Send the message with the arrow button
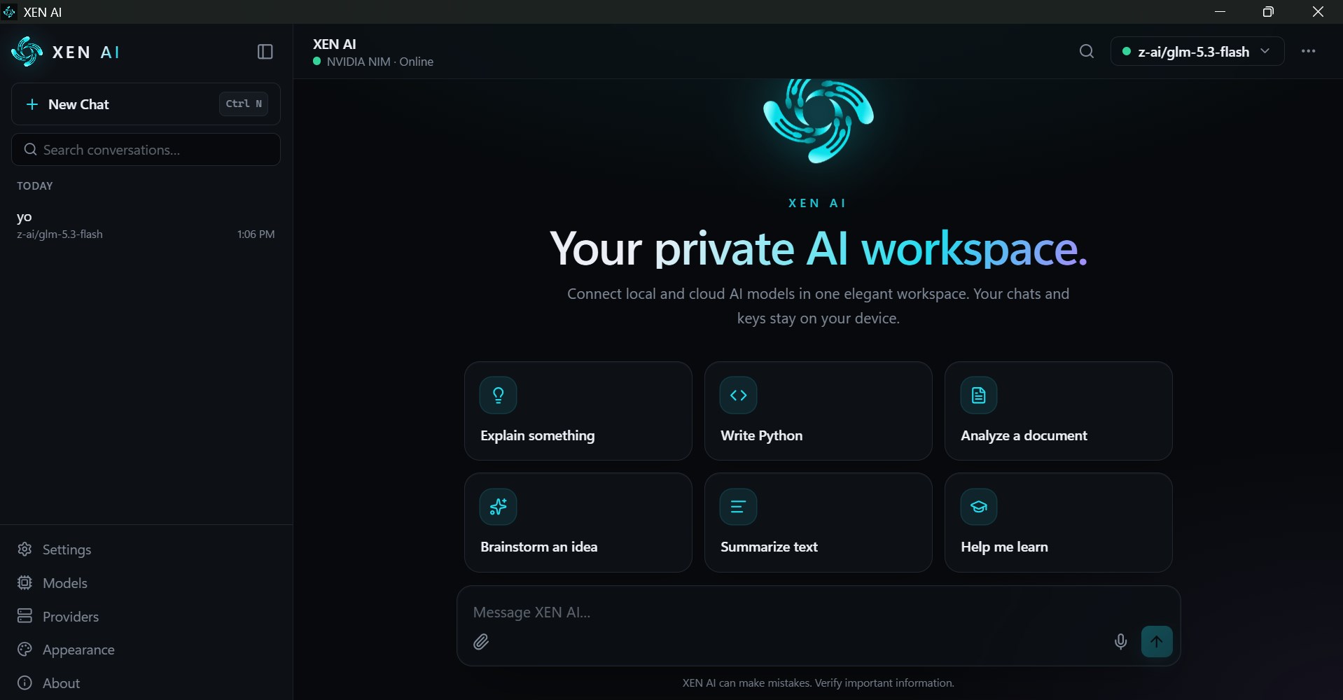This screenshot has height=700, width=1343. coord(1157,641)
